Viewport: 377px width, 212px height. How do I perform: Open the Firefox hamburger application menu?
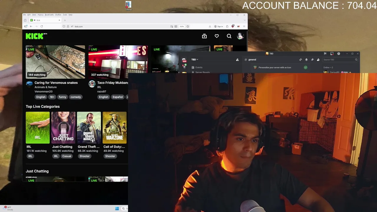(x=244, y=26)
